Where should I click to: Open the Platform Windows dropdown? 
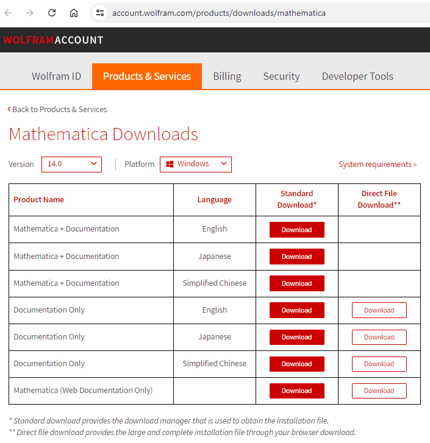pos(196,165)
